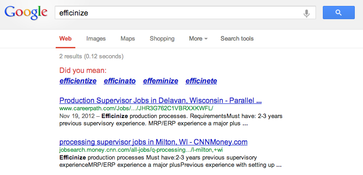Click the 2 results count text
The height and width of the screenshot is (175, 363).
click(x=91, y=56)
